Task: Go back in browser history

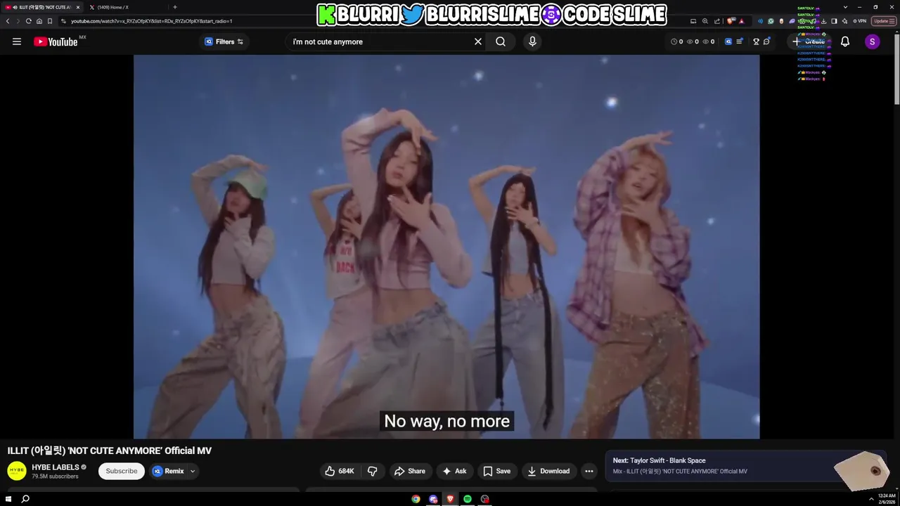Action: pyautogui.click(x=8, y=21)
